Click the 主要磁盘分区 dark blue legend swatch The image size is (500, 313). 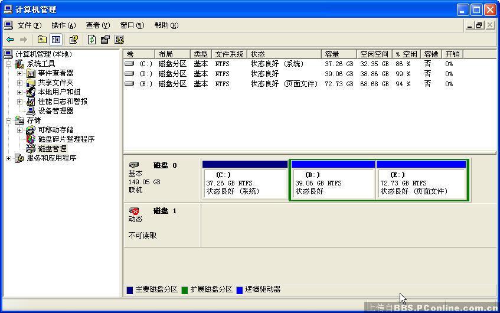(x=130, y=290)
